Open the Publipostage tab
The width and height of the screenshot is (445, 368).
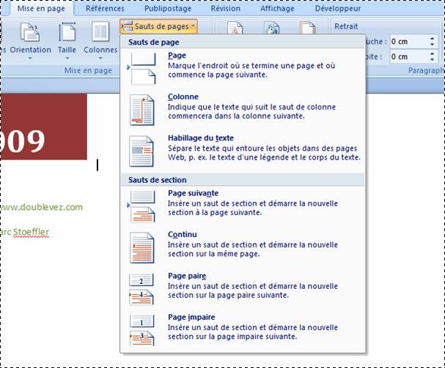pos(168,9)
